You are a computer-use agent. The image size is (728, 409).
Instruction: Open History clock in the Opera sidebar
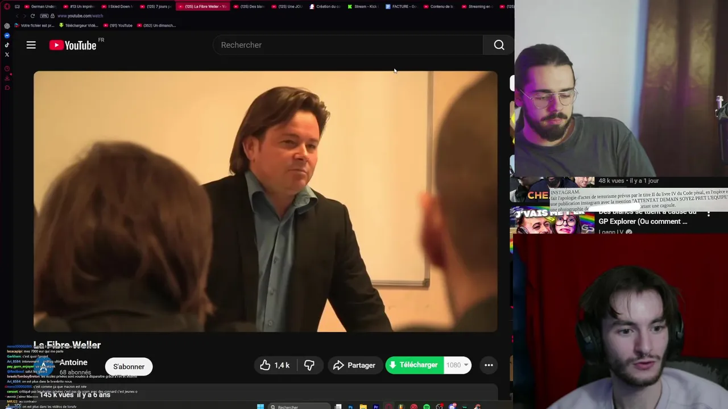(7, 69)
